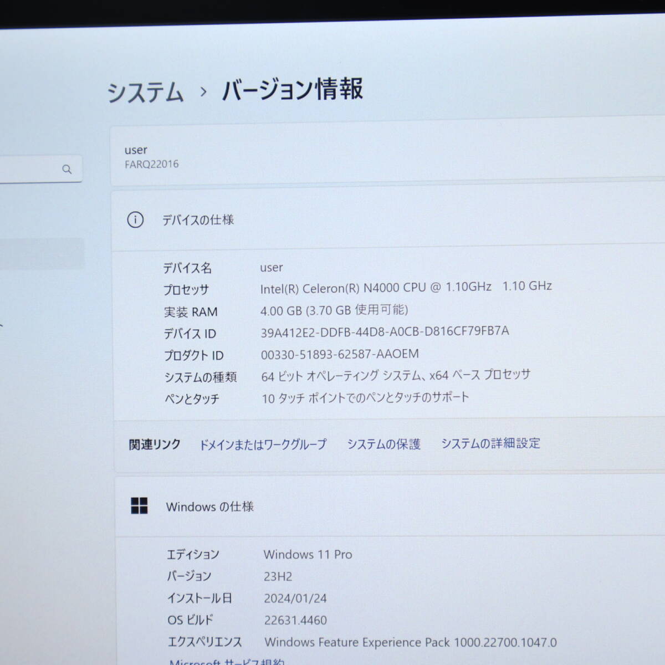Open システムの保護 link
This screenshot has height=665, width=665.
point(383,444)
